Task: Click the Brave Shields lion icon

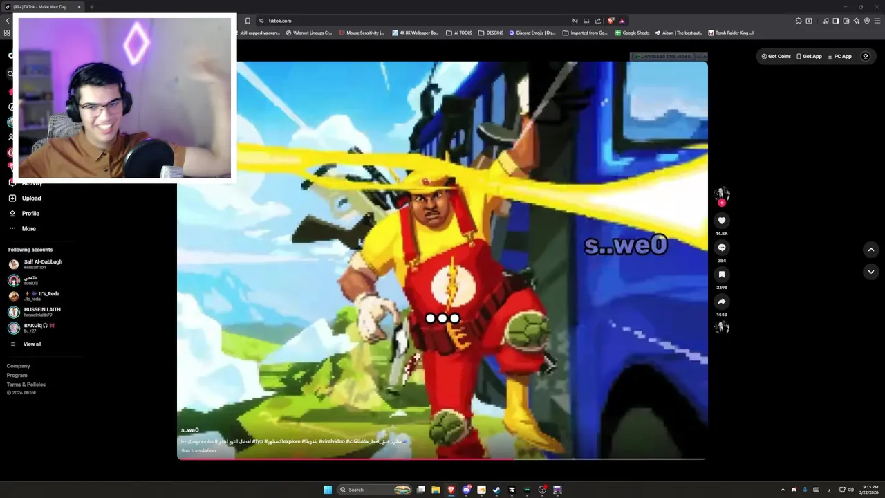Action: click(x=611, y=21)
